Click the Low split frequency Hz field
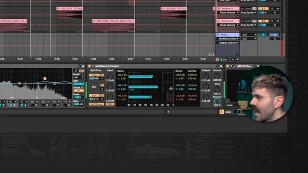Image resolution: width=308 pixels, height=173 pixels. click(94, 99)
